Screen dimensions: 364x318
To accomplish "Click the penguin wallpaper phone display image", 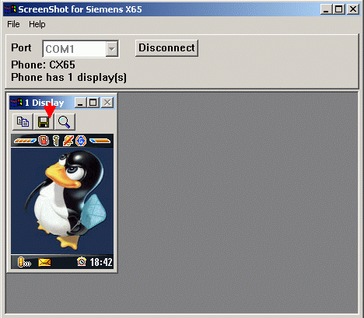I will point(62,201).
